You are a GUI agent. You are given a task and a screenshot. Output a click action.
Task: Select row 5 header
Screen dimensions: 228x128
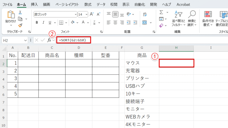tap(3, 87)
